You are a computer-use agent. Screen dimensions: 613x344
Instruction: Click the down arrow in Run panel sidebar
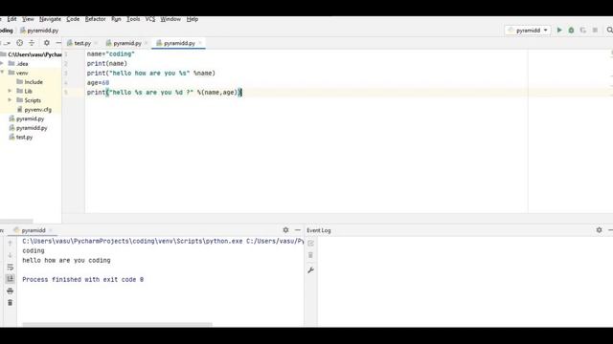(x=11, y=255)
